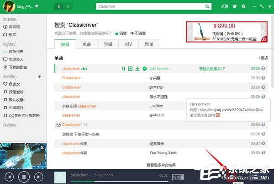This screenshot has width=274, height=184.
Task: Click the search magnifier icon
Action: pyautogui.click(x=208, y=7)
